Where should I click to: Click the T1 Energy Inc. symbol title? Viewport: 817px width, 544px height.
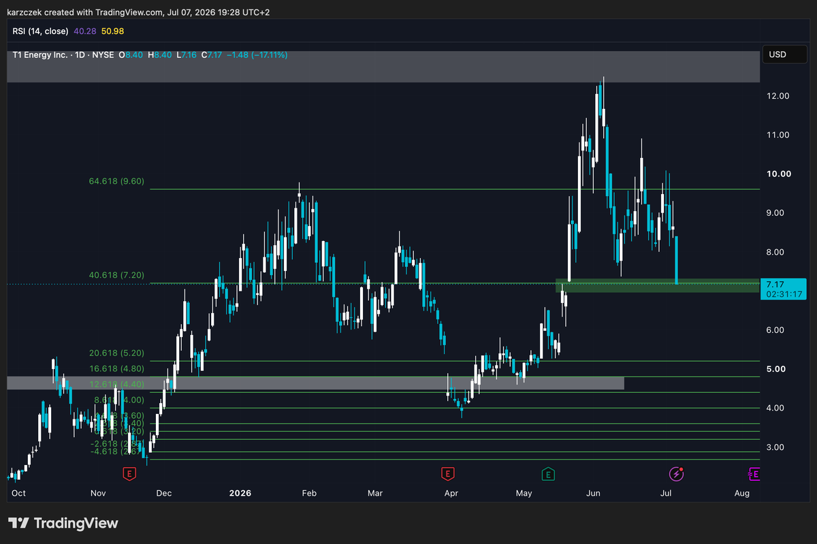tap(40, 54)
